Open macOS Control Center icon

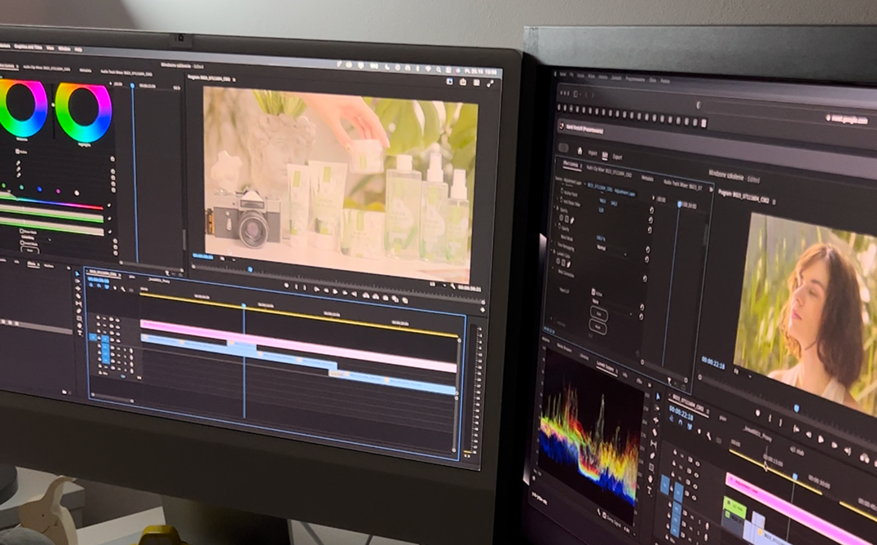[448, 70]
